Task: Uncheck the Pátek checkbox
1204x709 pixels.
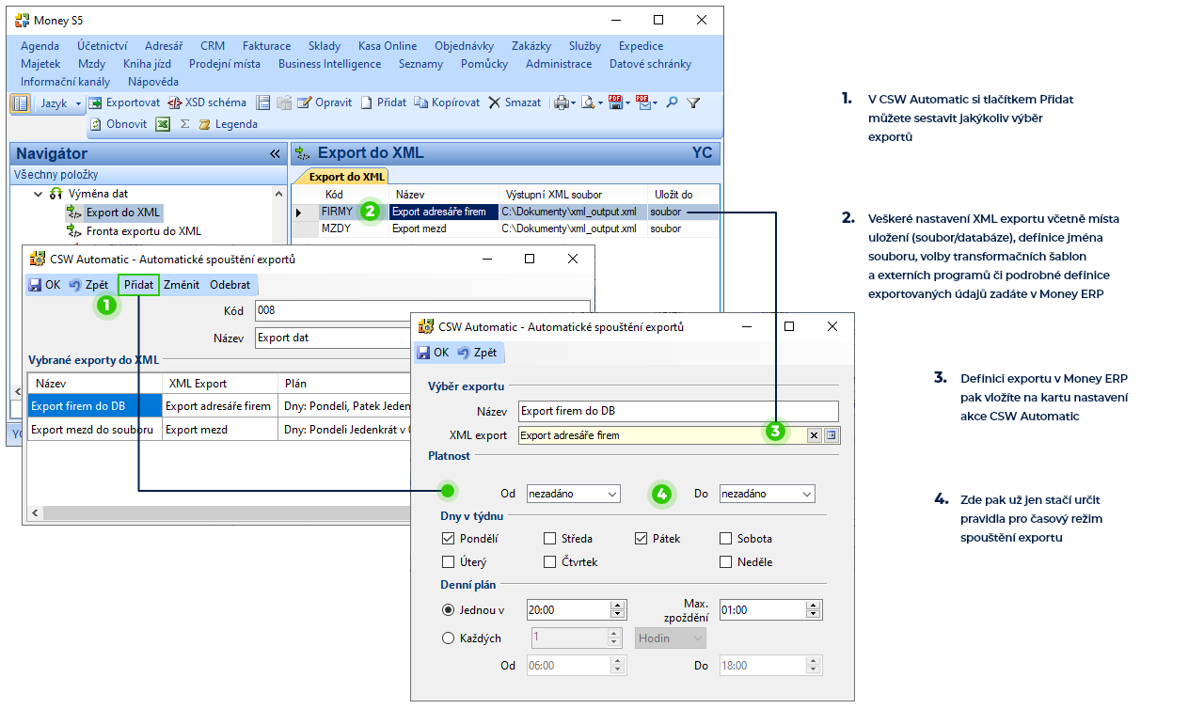Action: pyautogui.click(x=642, y=539)
